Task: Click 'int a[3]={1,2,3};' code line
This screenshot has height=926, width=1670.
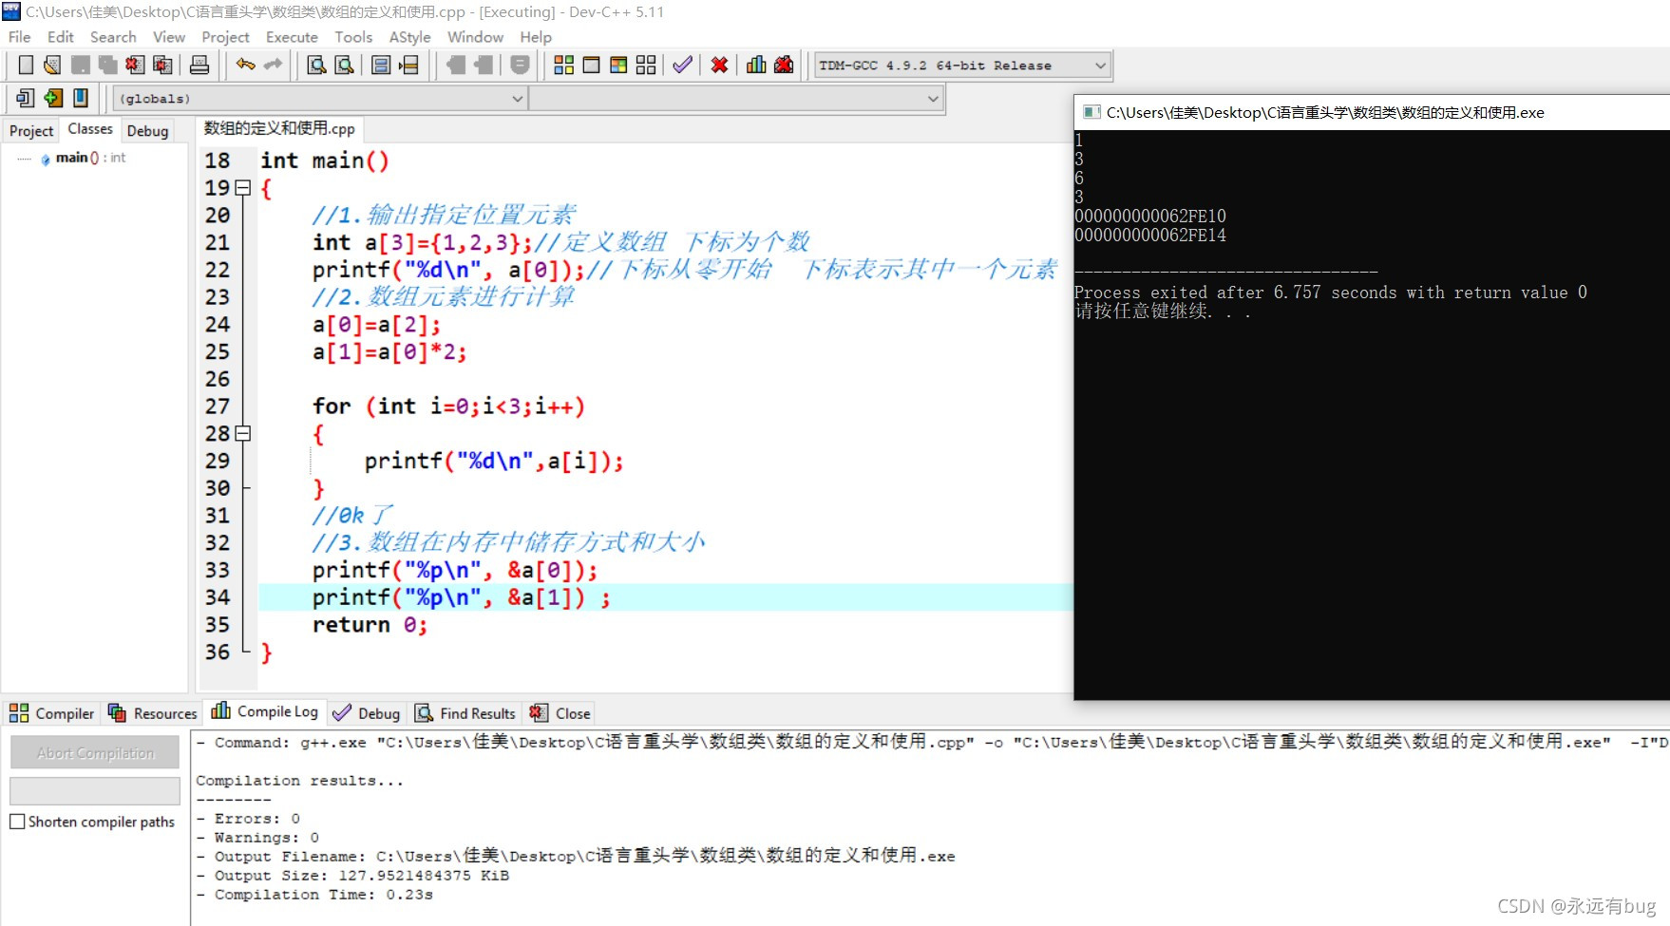Action: tap(422, 243)
